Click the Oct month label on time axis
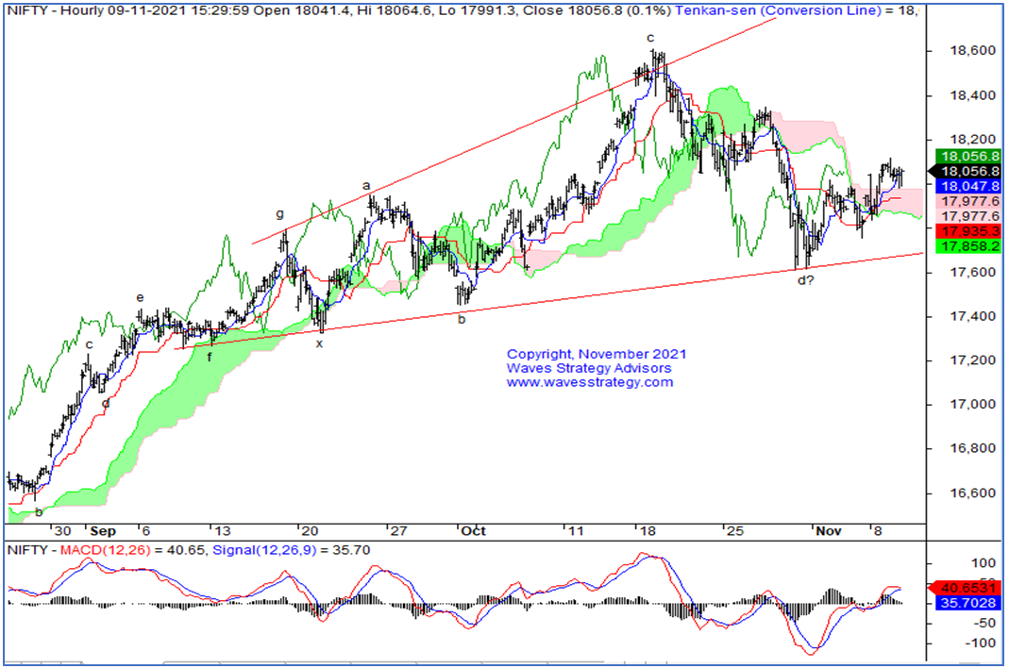1009x669 pixels. coord(473,531)
